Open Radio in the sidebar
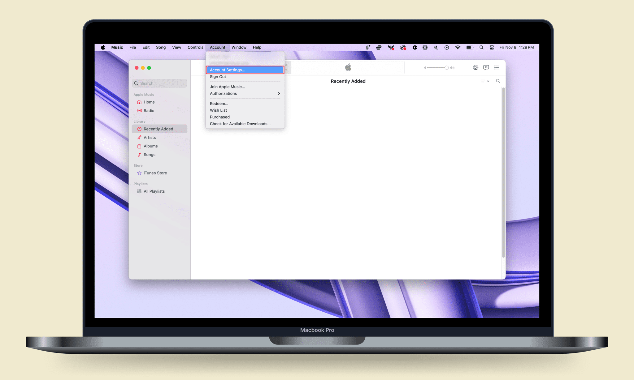Image resolution: width=634 pixels, height=380 pixels. tap(149, 110)
